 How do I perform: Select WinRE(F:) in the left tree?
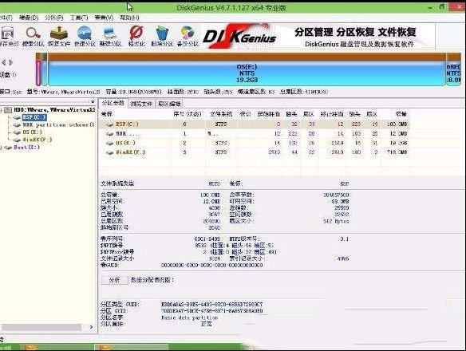coord(38,140)
